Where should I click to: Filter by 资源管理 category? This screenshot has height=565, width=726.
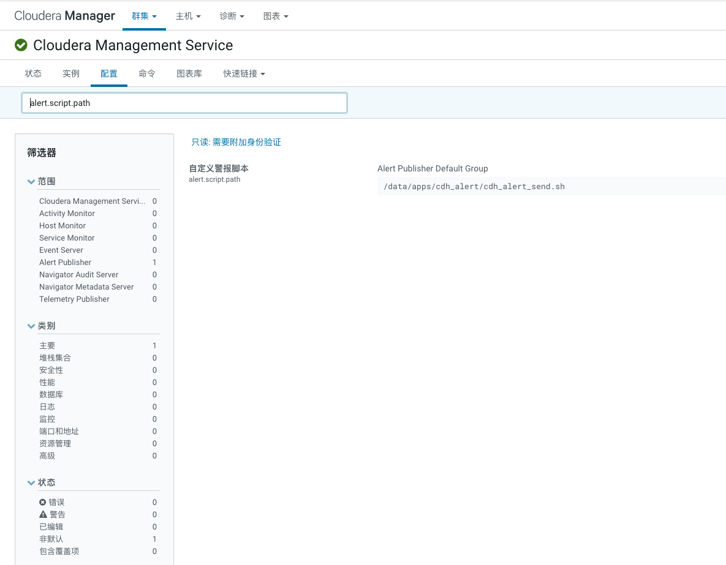pyautogui.click(x=97, y=444)
